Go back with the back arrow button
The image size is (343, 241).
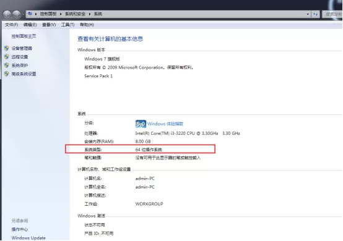(x=7, y=14)
